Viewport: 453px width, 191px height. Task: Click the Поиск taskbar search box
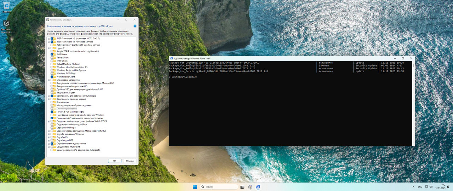[219, 187]
